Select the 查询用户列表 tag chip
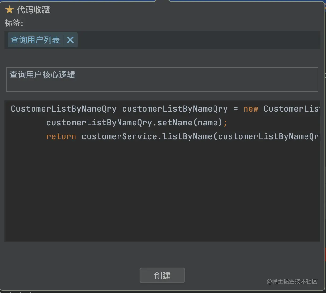Viewport: 326px width, 293px height. tap(35, 40)
